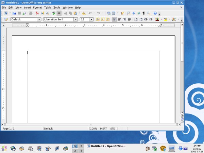Click into the font name field
Viewport: 204px width, 153px height.
[58, 19]
